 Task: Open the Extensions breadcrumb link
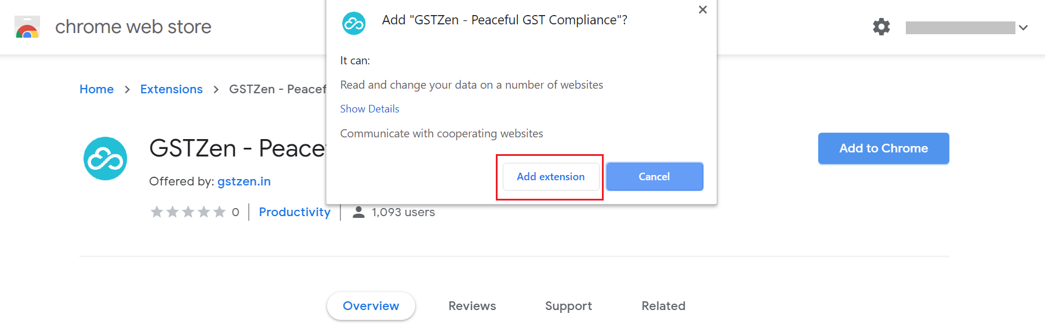pyautogui.click(x=172, y=89)
